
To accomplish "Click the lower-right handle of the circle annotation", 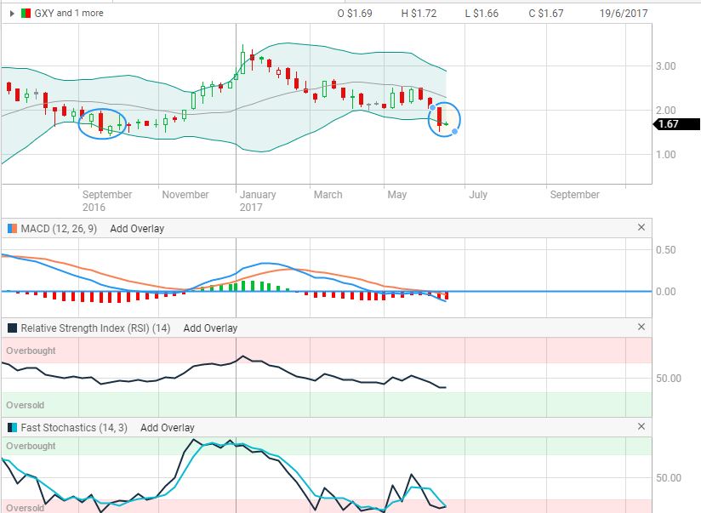I will click(x=454, y=131).
